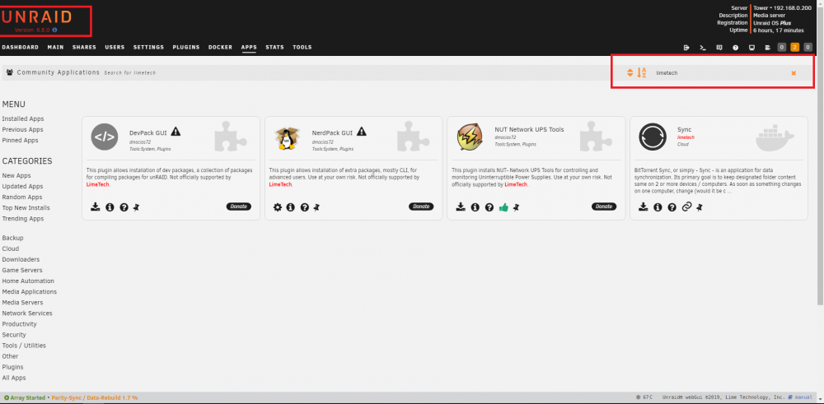Open Pinned Apps in sidebar
Screen dimensions: 824x404
(20, 141)
